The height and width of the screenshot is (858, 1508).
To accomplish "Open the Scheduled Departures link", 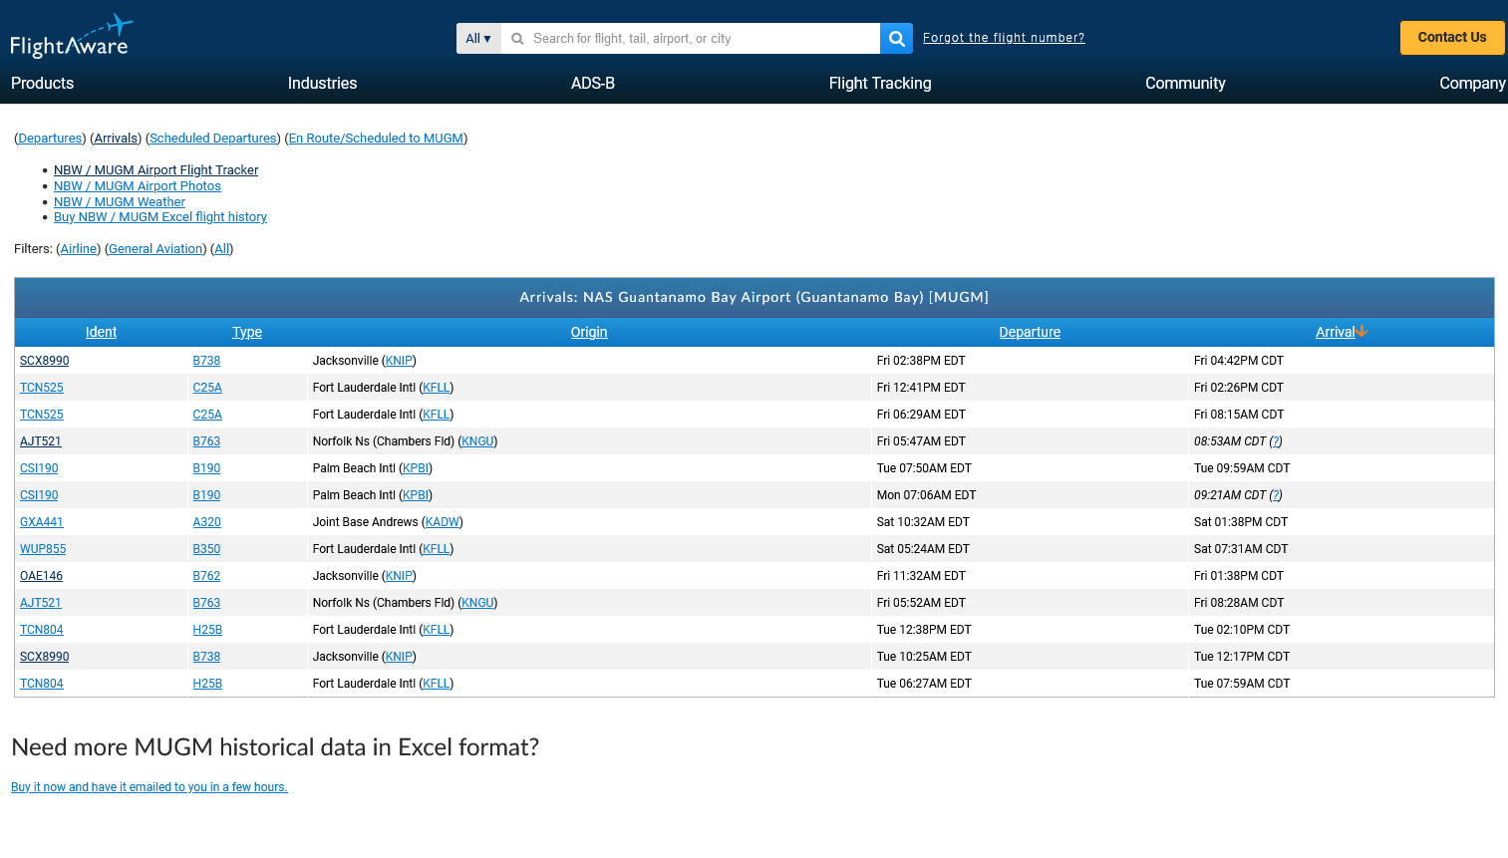I will pyautogui.click(x=213, y=139).
